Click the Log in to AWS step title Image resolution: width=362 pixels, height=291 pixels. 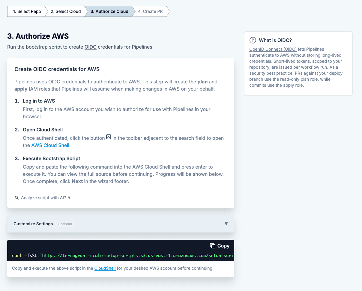[39, 101]
